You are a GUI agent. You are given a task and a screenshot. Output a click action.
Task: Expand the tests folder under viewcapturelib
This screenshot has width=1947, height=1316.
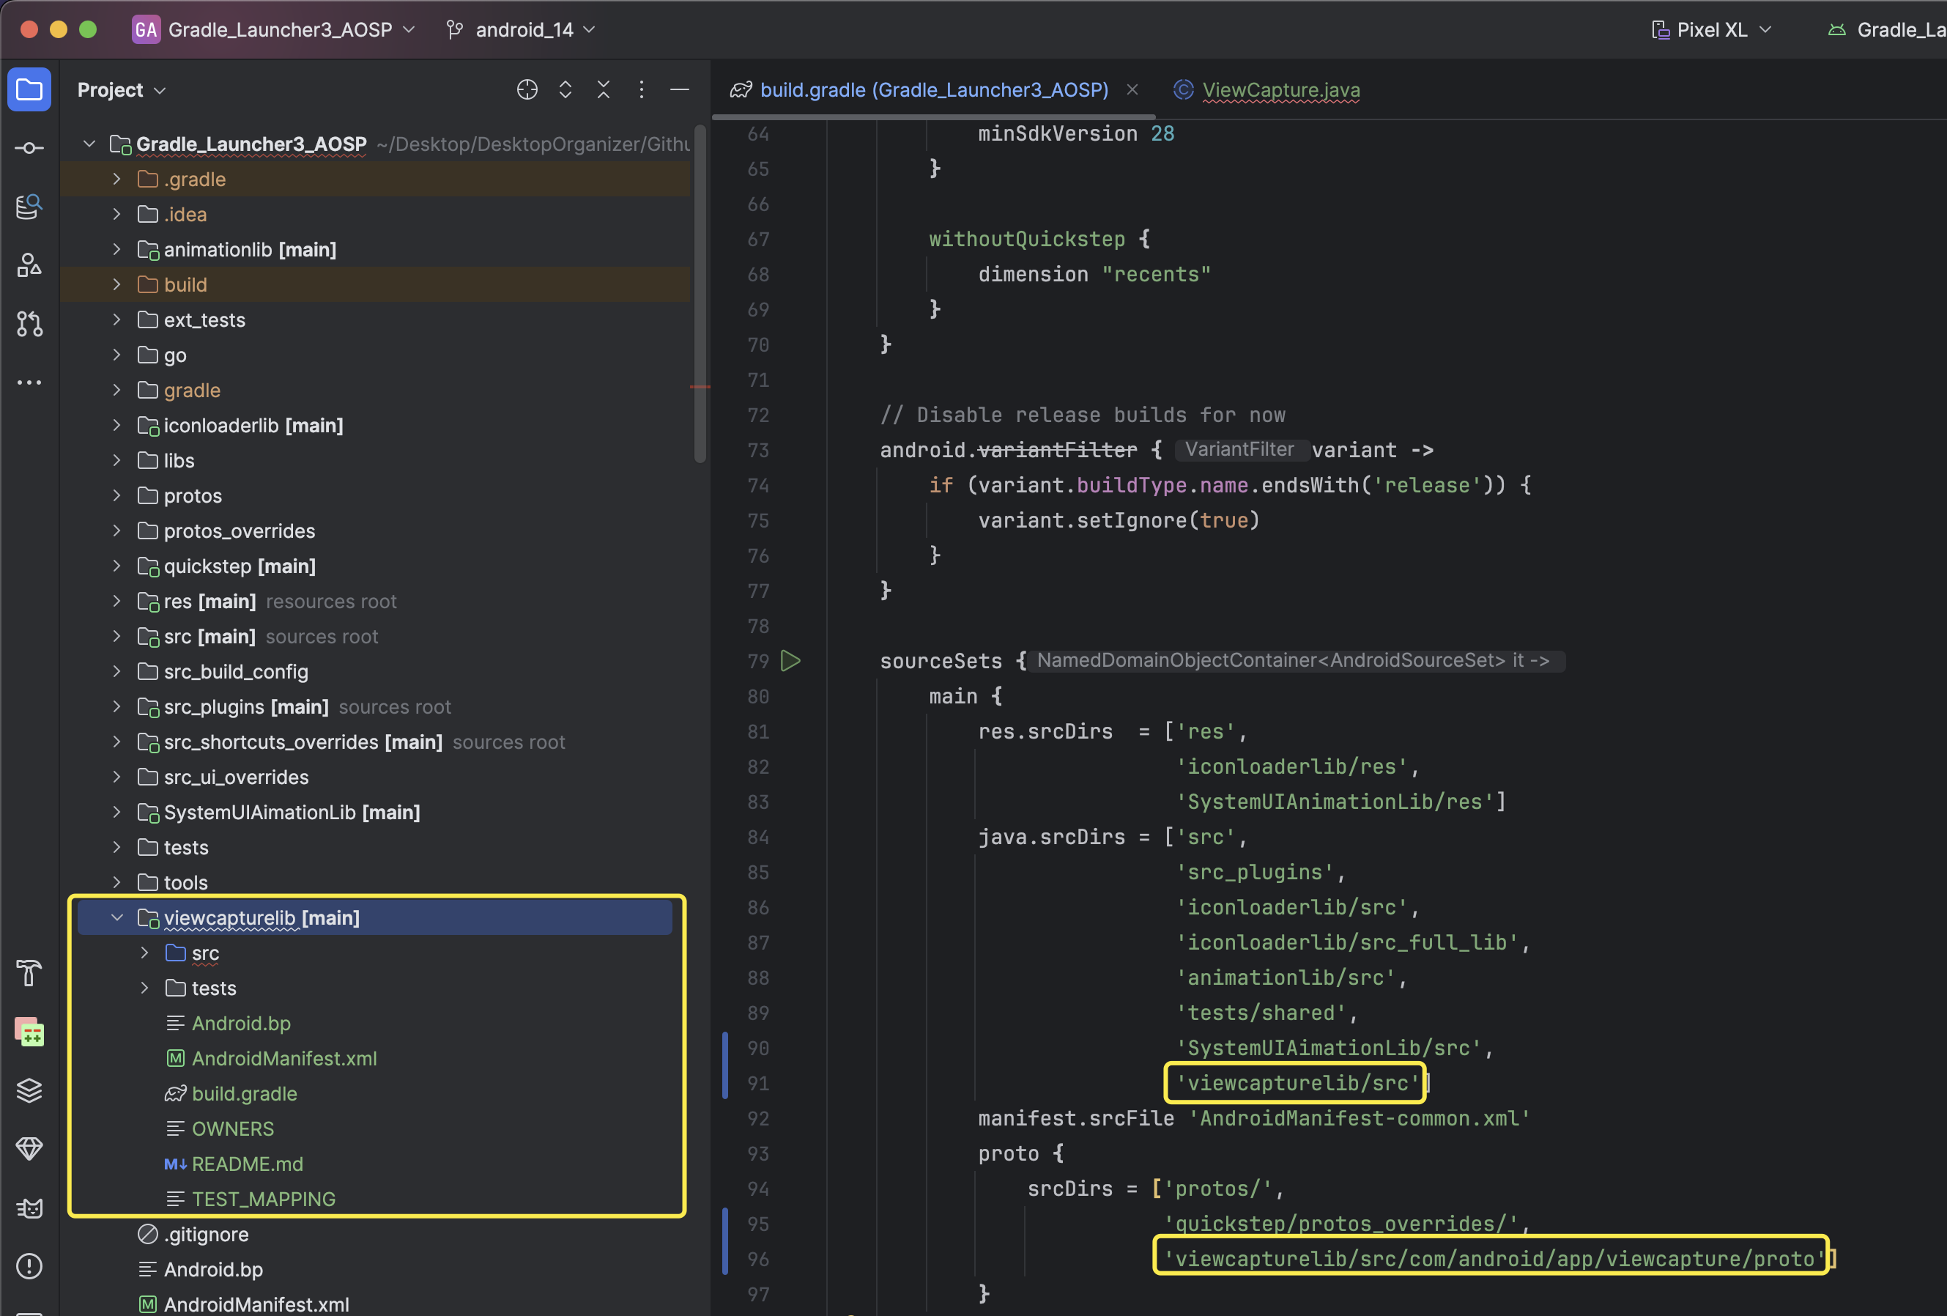(145, 988)
